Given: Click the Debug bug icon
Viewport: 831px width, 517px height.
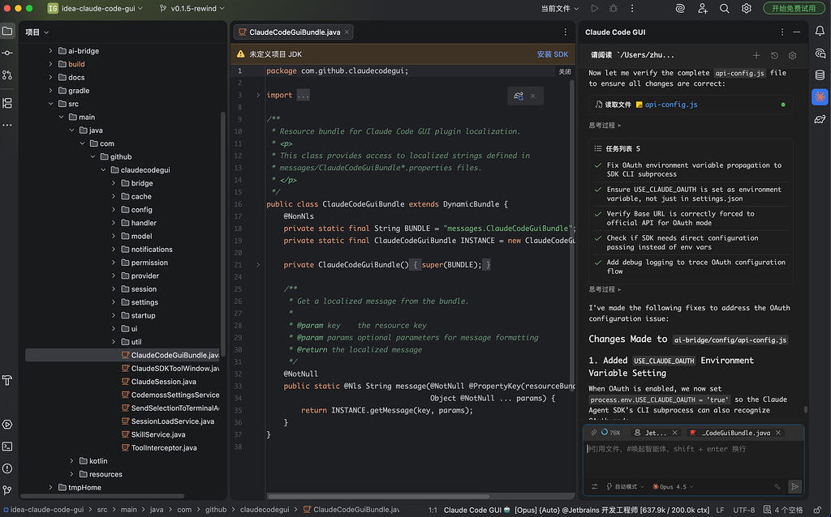Looking at the screenshot, I should (614, 8).
